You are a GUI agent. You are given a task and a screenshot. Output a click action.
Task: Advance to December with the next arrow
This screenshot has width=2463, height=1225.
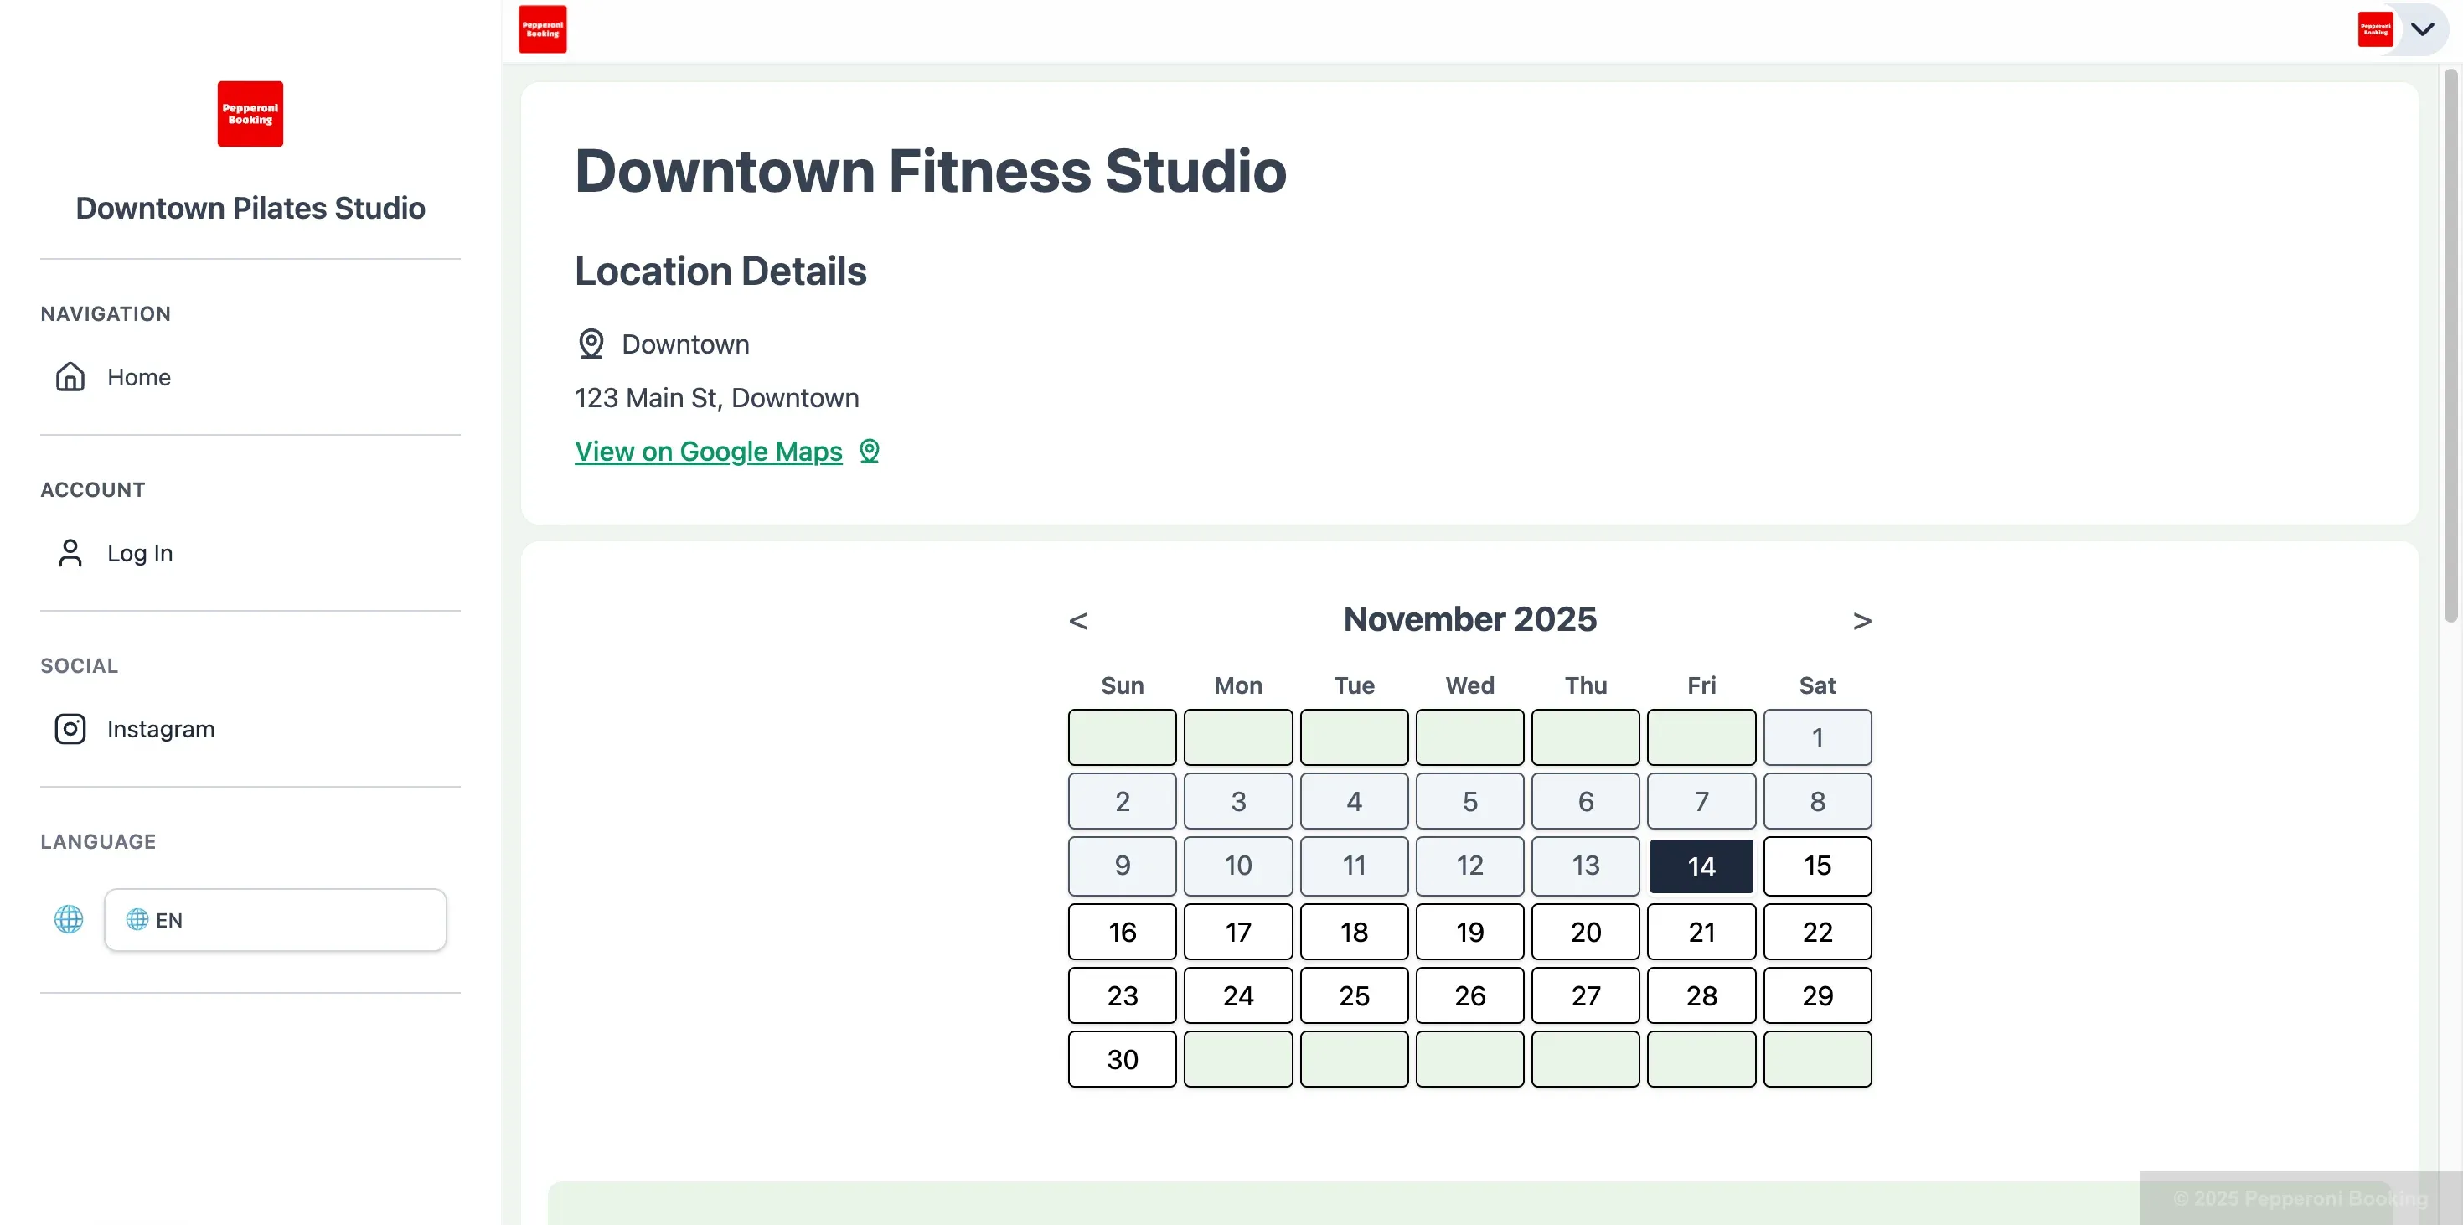pyautogui.click(x=1861, y=620)
